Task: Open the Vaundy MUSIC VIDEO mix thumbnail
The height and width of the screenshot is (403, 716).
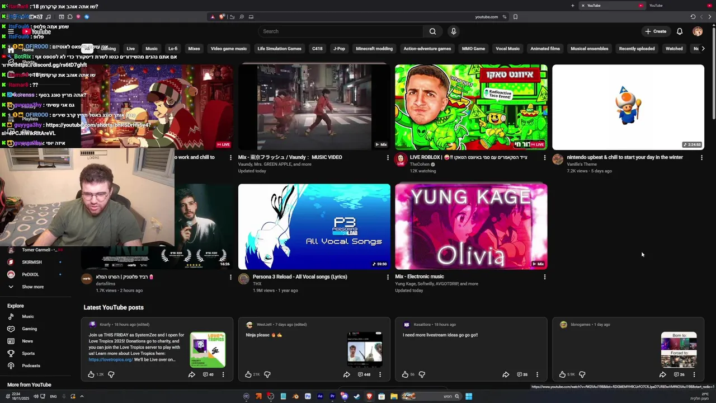Action: (x=314, y=107)
